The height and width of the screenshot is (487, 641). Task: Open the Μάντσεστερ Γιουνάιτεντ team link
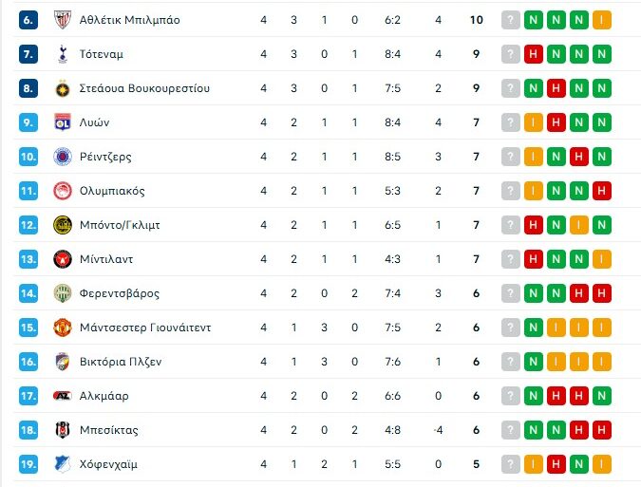[145, 328]
